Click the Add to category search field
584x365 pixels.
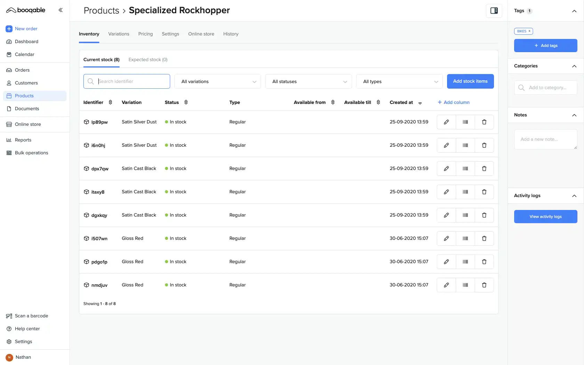pyautogui.click(x=545, y=88)
